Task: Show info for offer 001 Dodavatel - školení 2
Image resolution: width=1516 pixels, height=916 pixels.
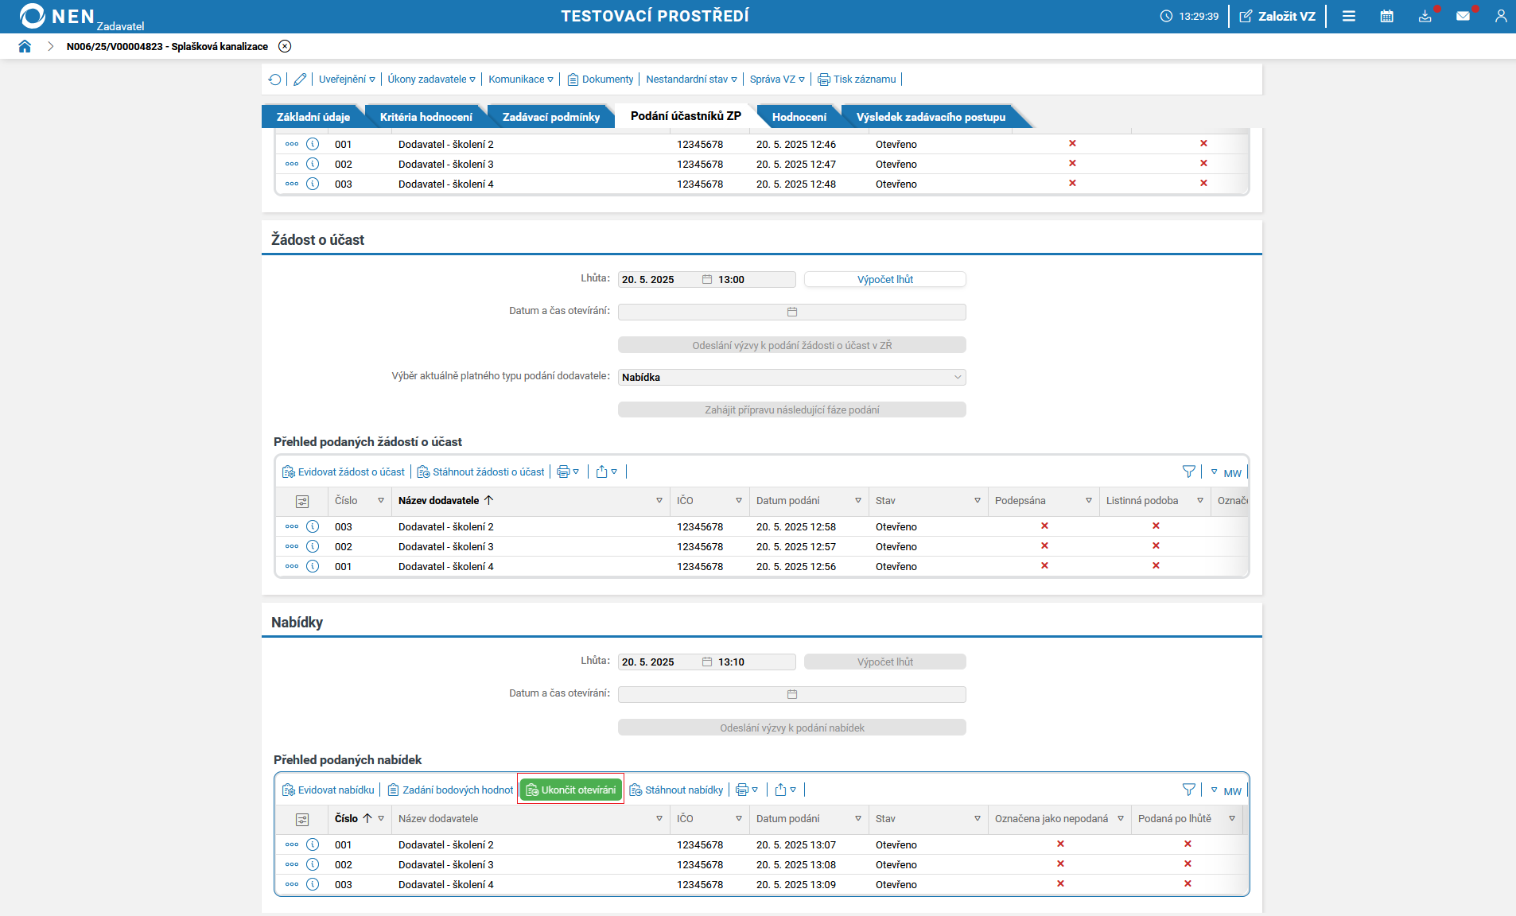Action: [x=313, y=844]
